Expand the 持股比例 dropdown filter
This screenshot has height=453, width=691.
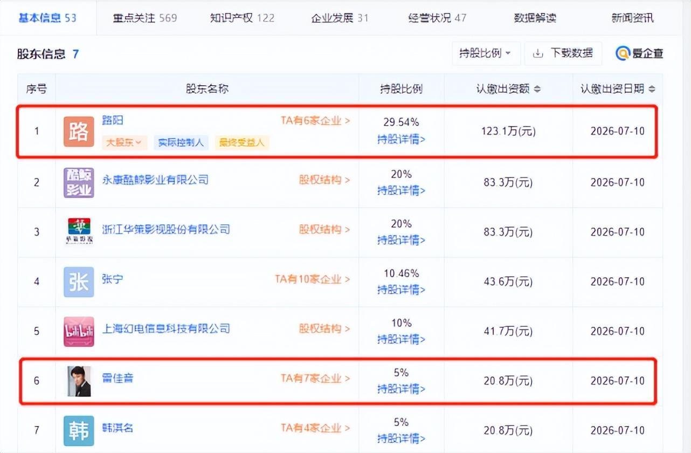coord(486,53)
